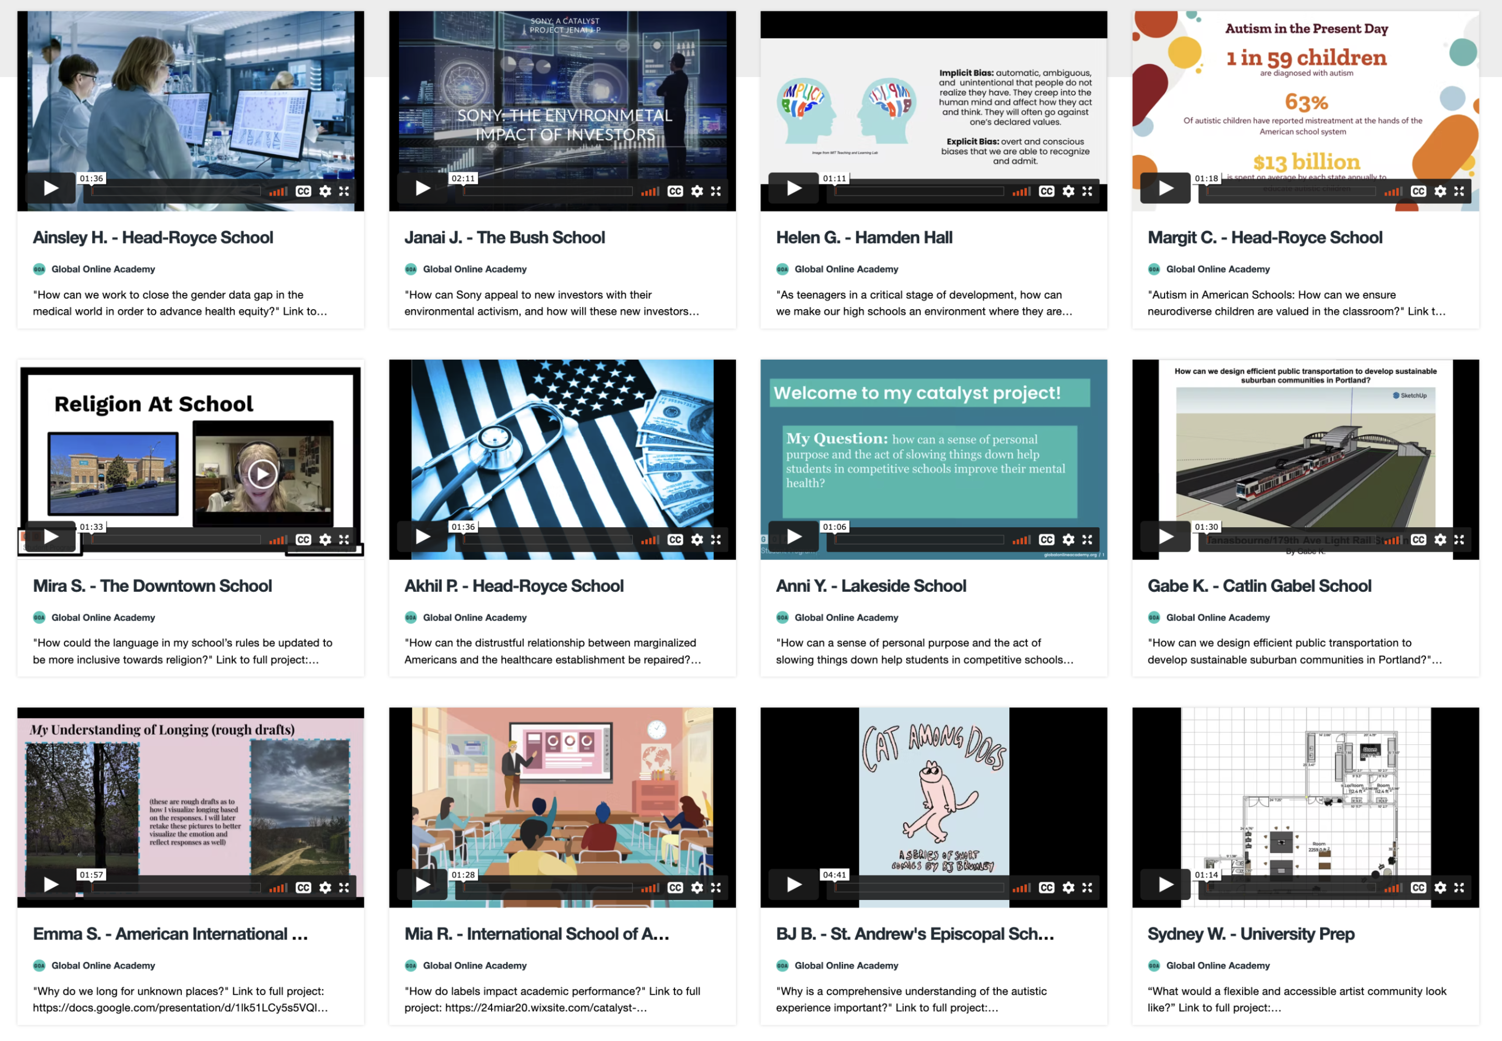Click the title Gabe K. - Catlin Gabel School
This screenshot has width=1502, height=1041.
(1259, 586)
